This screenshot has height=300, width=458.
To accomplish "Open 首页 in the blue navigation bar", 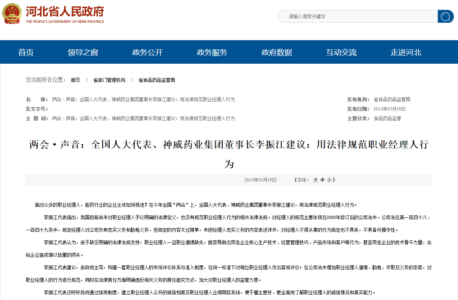I will pos(26,52).
